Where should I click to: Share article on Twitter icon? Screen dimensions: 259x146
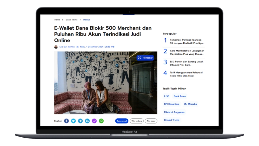click(73, 121)
